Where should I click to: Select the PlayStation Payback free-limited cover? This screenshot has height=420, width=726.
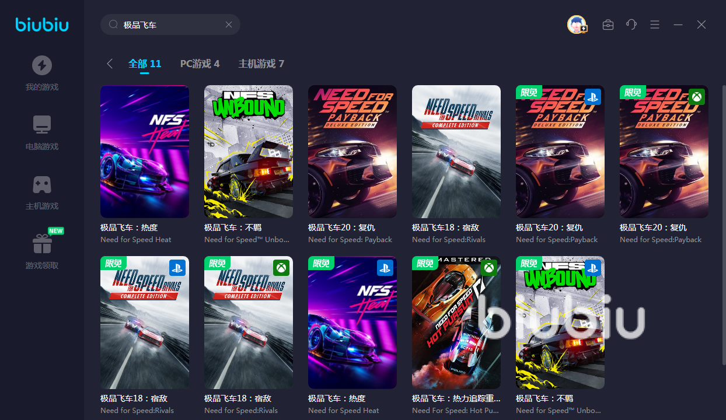tap(560, 152)
